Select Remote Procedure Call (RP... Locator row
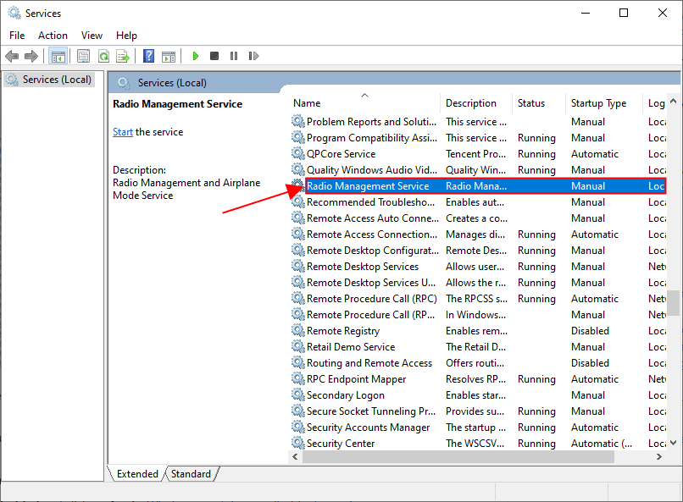 point(478,315)
